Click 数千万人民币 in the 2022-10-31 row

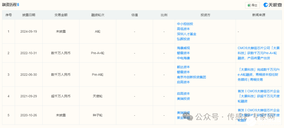pos(61,53)
